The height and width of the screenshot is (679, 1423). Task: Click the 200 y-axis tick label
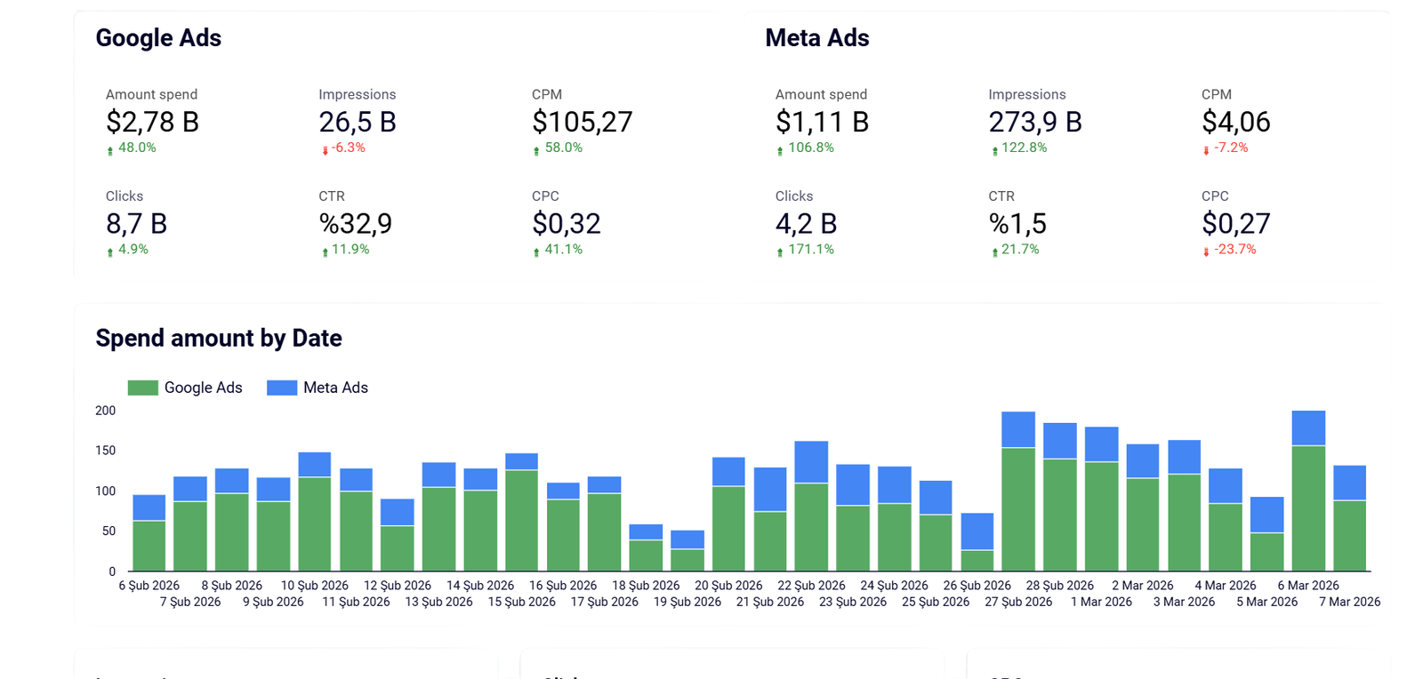(x=106, y=411)
